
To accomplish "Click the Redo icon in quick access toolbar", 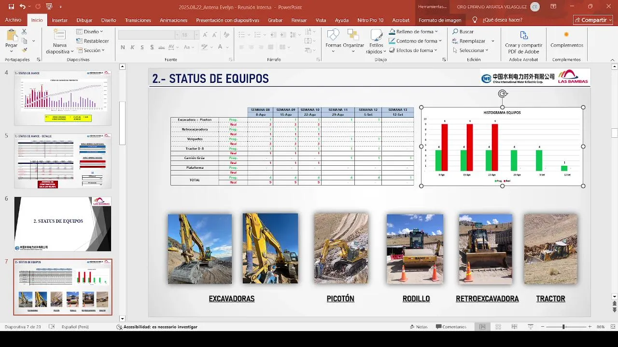I will click(38, 7).
